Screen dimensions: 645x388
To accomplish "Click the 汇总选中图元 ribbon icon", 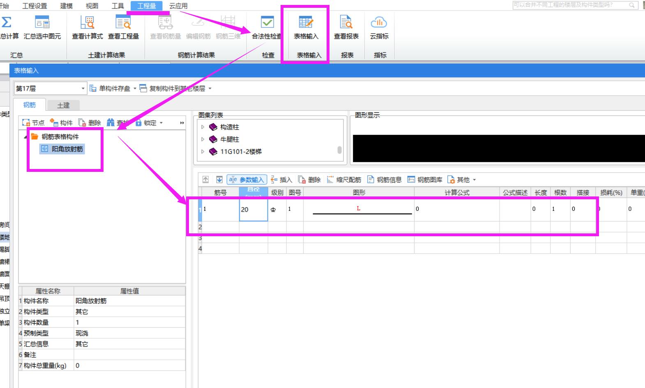I will click(x=42, y=27).
